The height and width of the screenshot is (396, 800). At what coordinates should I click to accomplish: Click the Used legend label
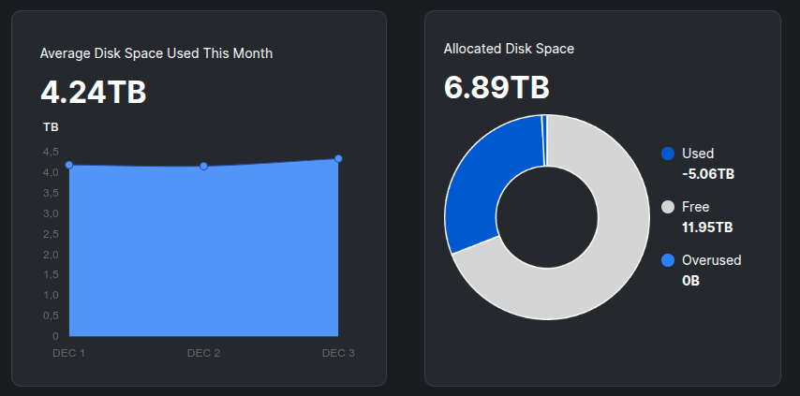698,154
